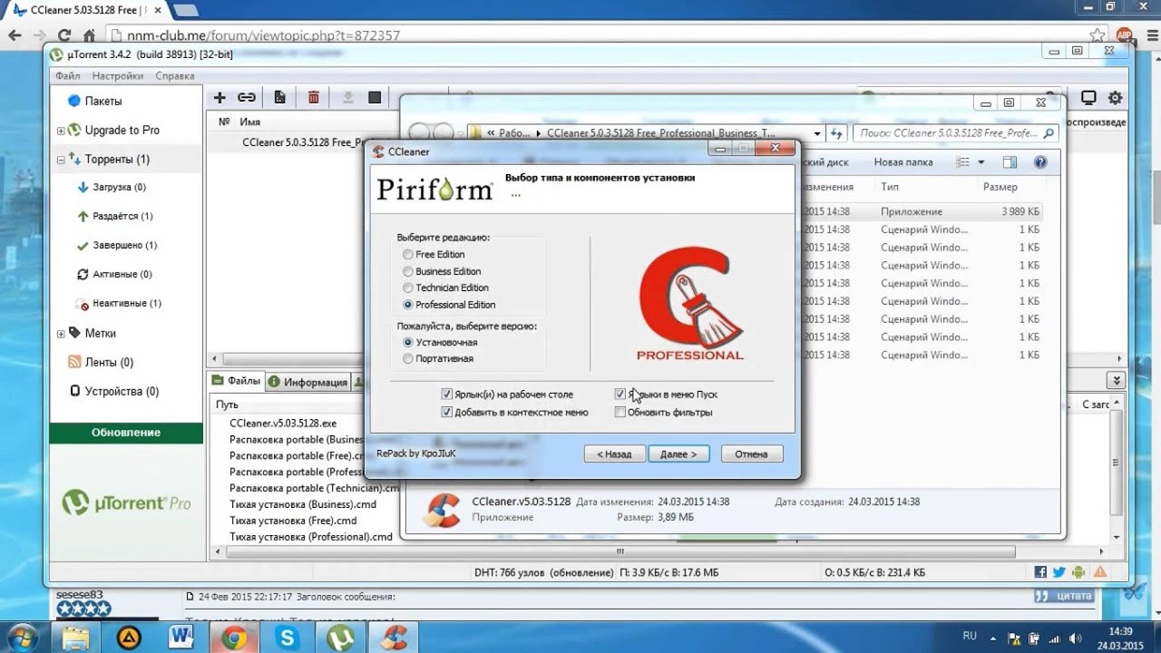Select the Портативная version option

[408, 359]
